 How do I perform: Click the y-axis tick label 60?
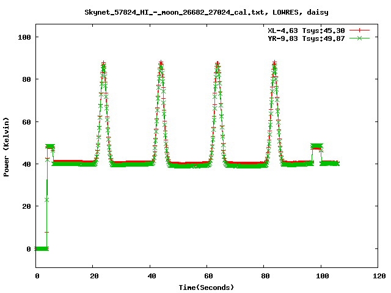[x=26, y=122]
